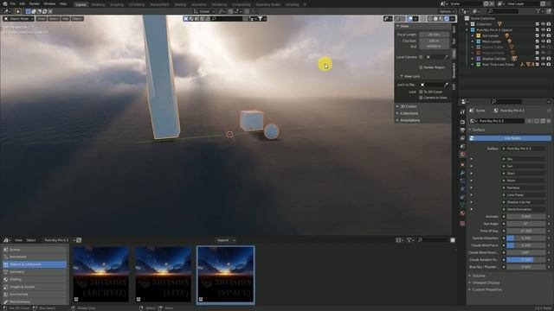Screen dimensions: 554x311
Task: Switch to the Shading workspace tab
Action: coord(180,4)
